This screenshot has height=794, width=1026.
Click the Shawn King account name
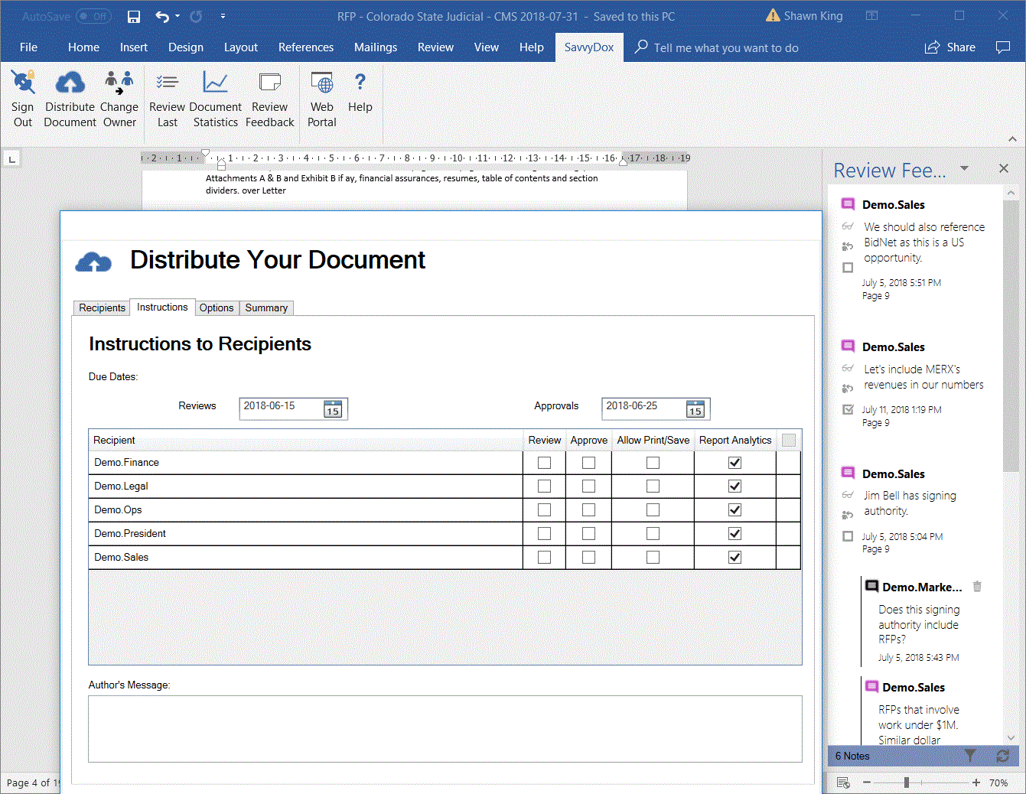(x=813, y=16)
